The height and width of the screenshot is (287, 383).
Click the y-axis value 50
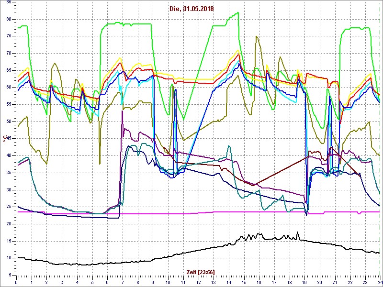tap(8, 121)
